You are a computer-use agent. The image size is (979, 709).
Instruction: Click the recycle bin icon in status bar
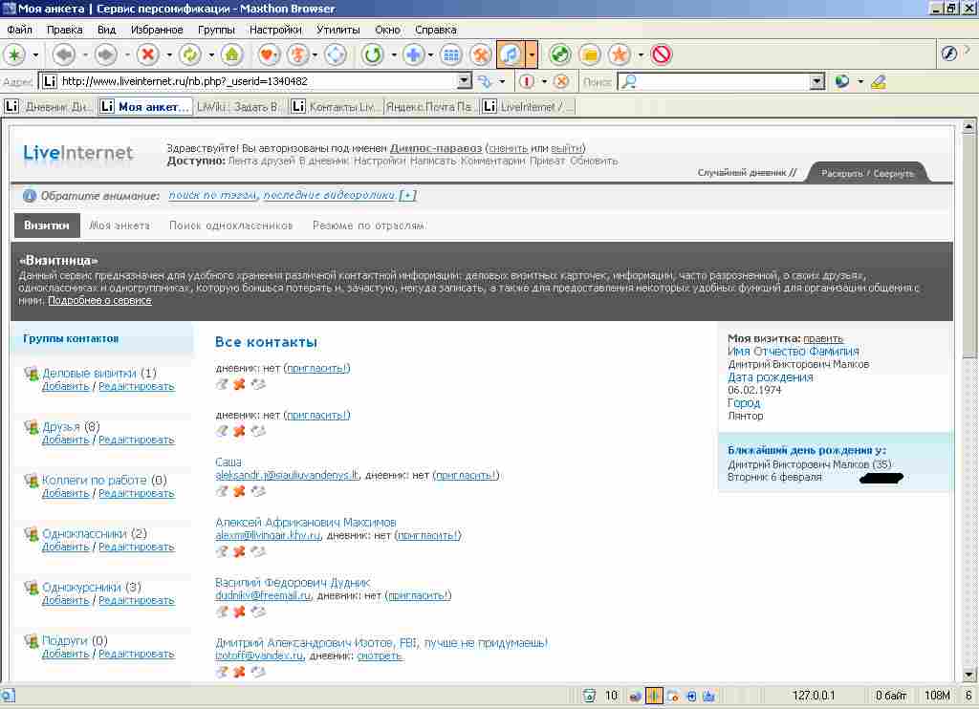tap(589, 696)
